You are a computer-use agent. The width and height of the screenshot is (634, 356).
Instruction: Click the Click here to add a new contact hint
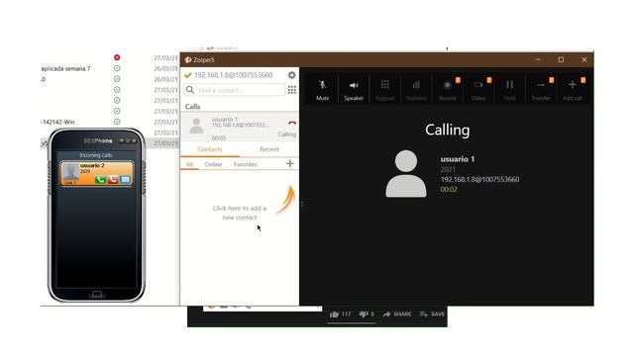(240, 213)
